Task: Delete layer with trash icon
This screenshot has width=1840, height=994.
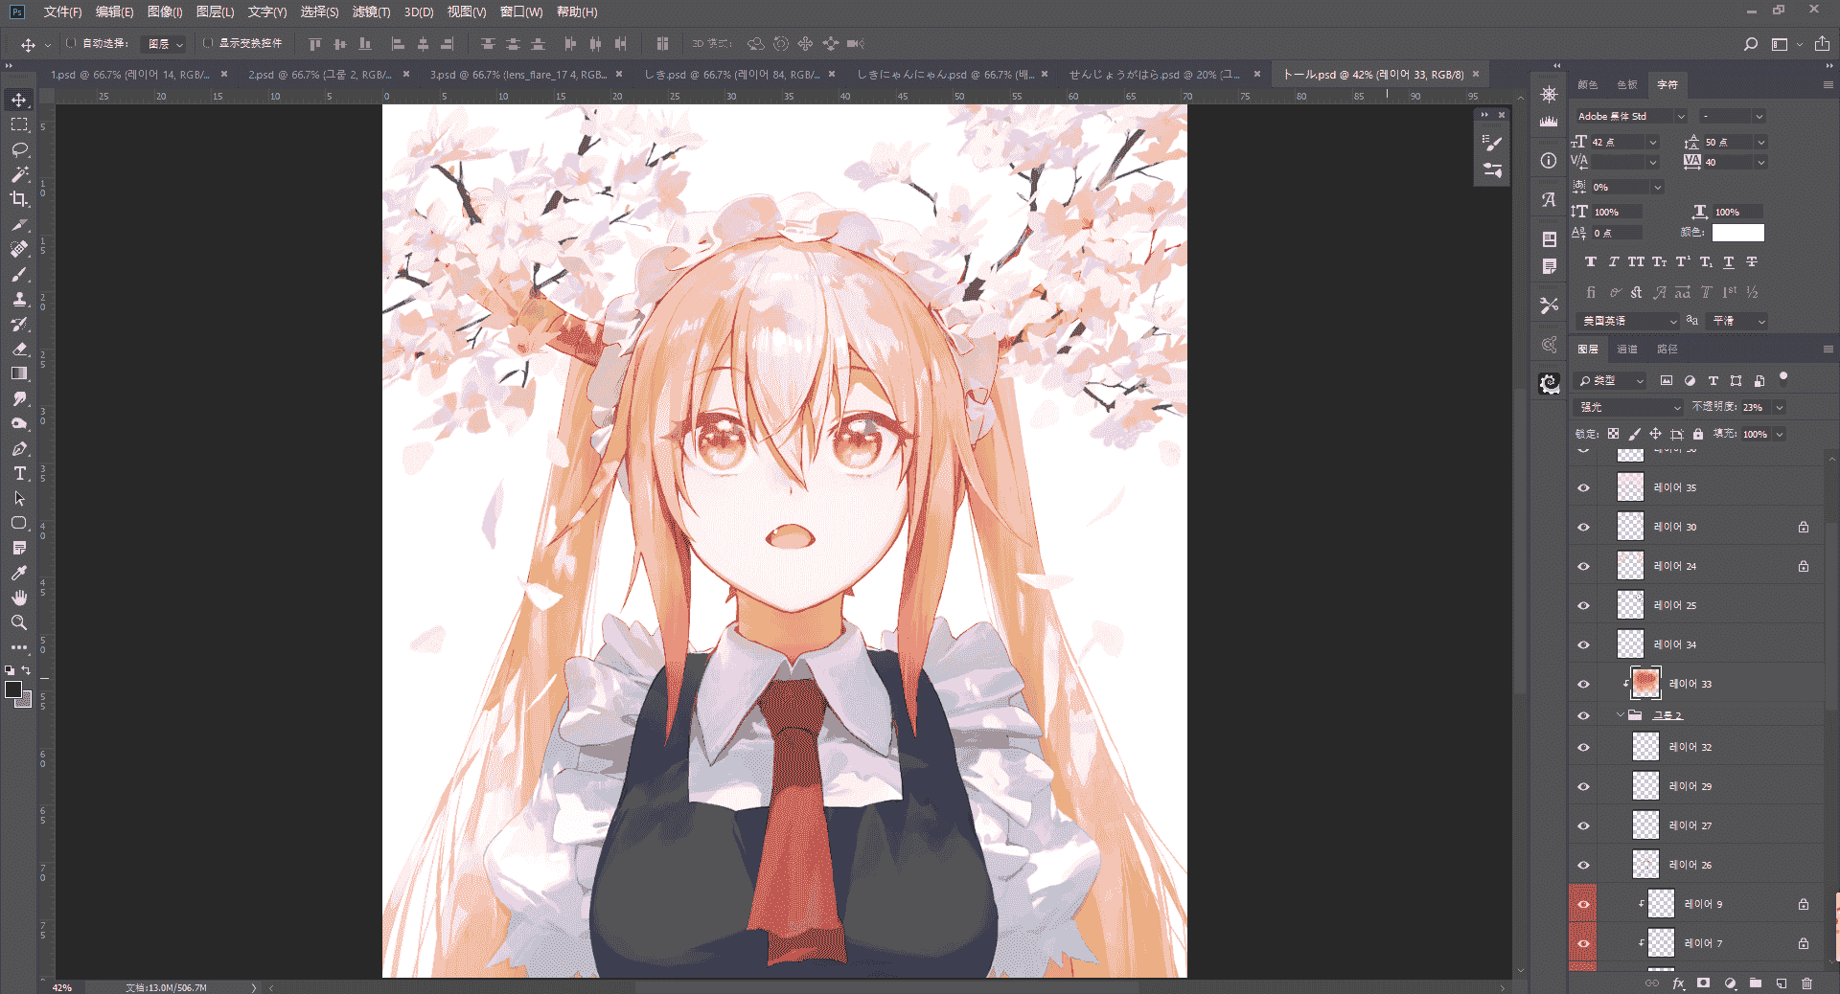Action: pos(1806,983)
